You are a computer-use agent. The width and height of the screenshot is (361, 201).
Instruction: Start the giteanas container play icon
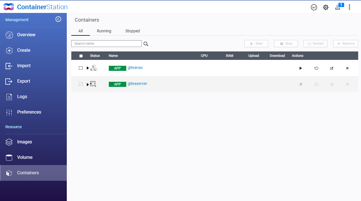(x=301, y=68)
